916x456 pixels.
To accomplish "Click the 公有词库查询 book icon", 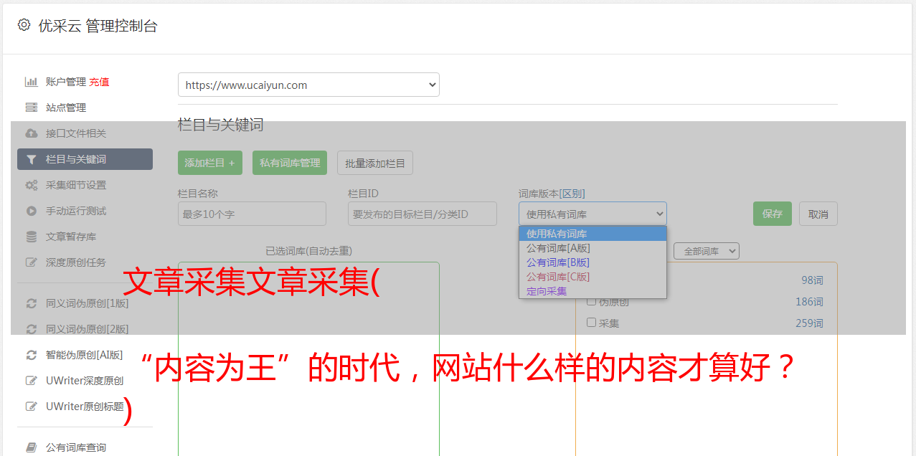I will click(x=32, y=447).
